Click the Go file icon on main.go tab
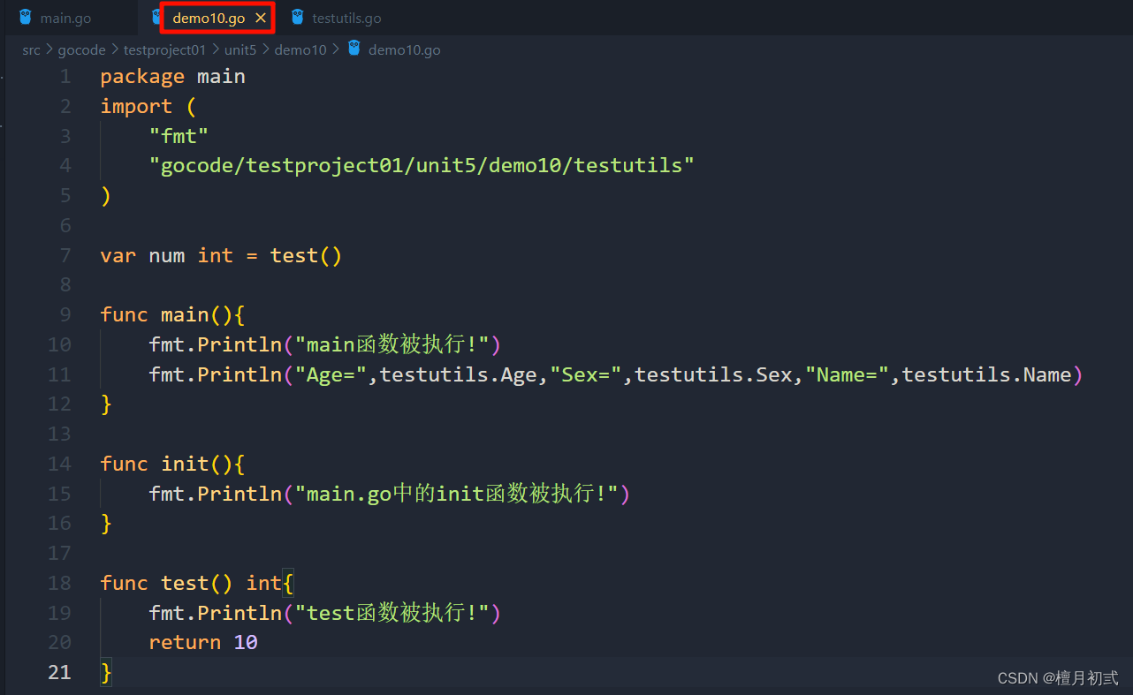 click(26, 17)
